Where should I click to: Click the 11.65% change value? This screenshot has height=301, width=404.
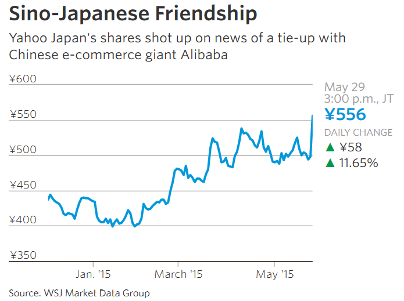coord(359,163)
